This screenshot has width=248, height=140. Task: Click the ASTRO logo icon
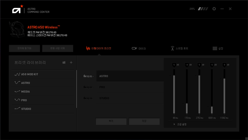(x=18, y=9)
